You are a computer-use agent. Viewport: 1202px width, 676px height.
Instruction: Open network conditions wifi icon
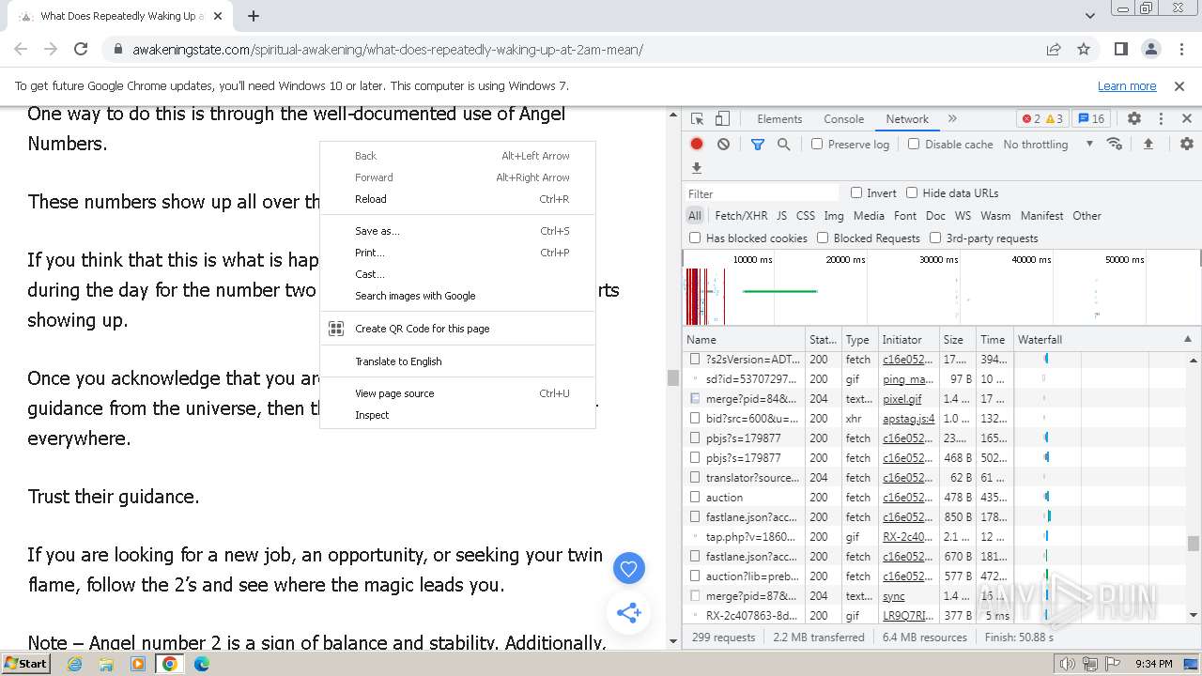click(1115, 145)
